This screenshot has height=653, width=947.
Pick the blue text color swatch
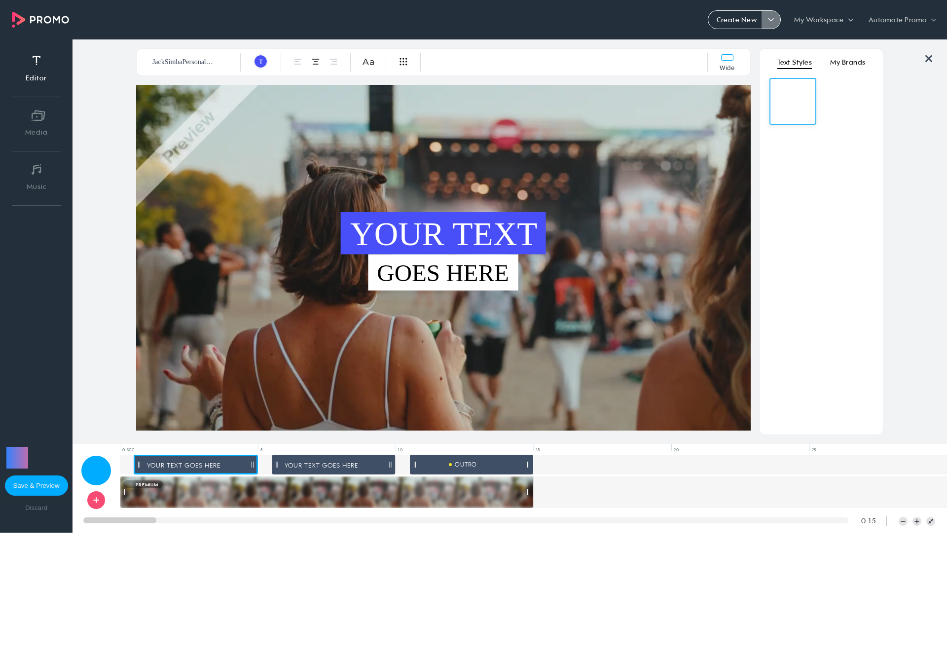pos(260,62)
